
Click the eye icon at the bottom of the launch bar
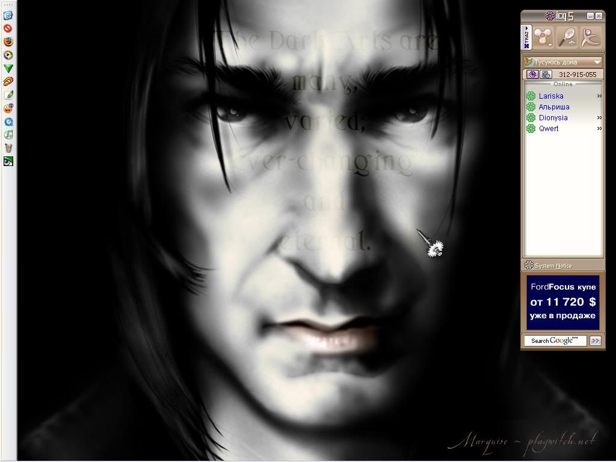tap(8, 161)
